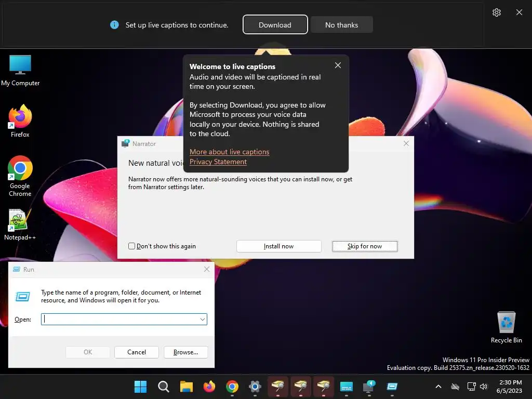
Task: Open live captions settings gear
Action: coord(496,12)
